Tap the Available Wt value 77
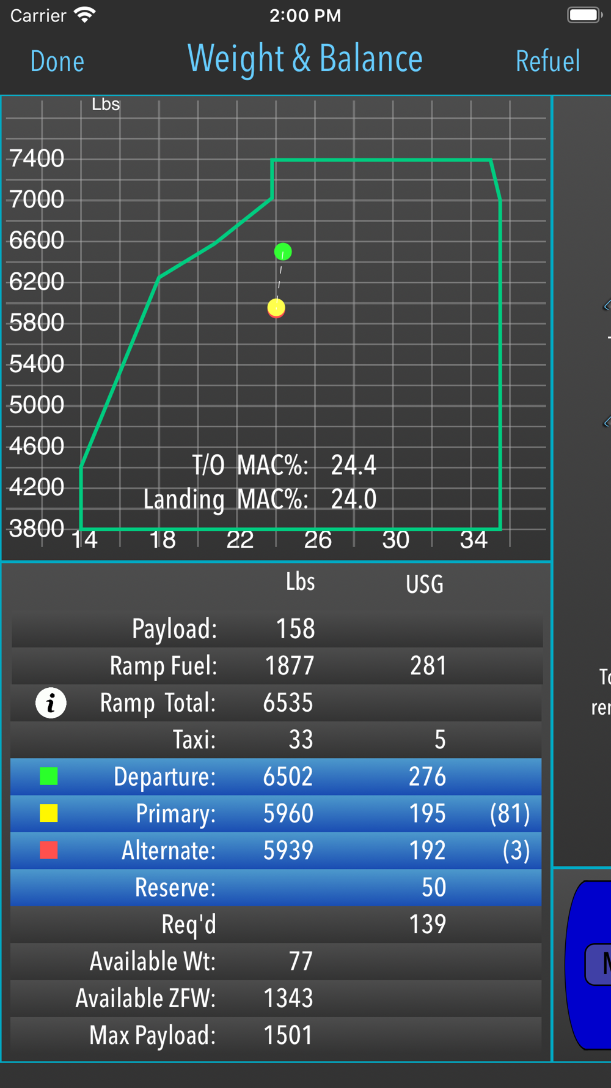Screen dimensions: 611x1088 coord(301,961)
